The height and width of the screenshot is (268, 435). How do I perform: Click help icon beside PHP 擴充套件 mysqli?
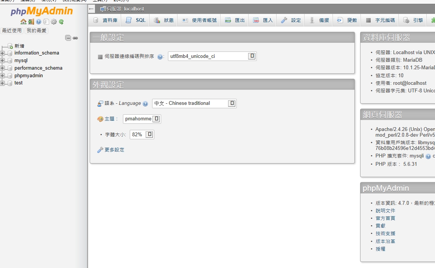click(428, 156)
